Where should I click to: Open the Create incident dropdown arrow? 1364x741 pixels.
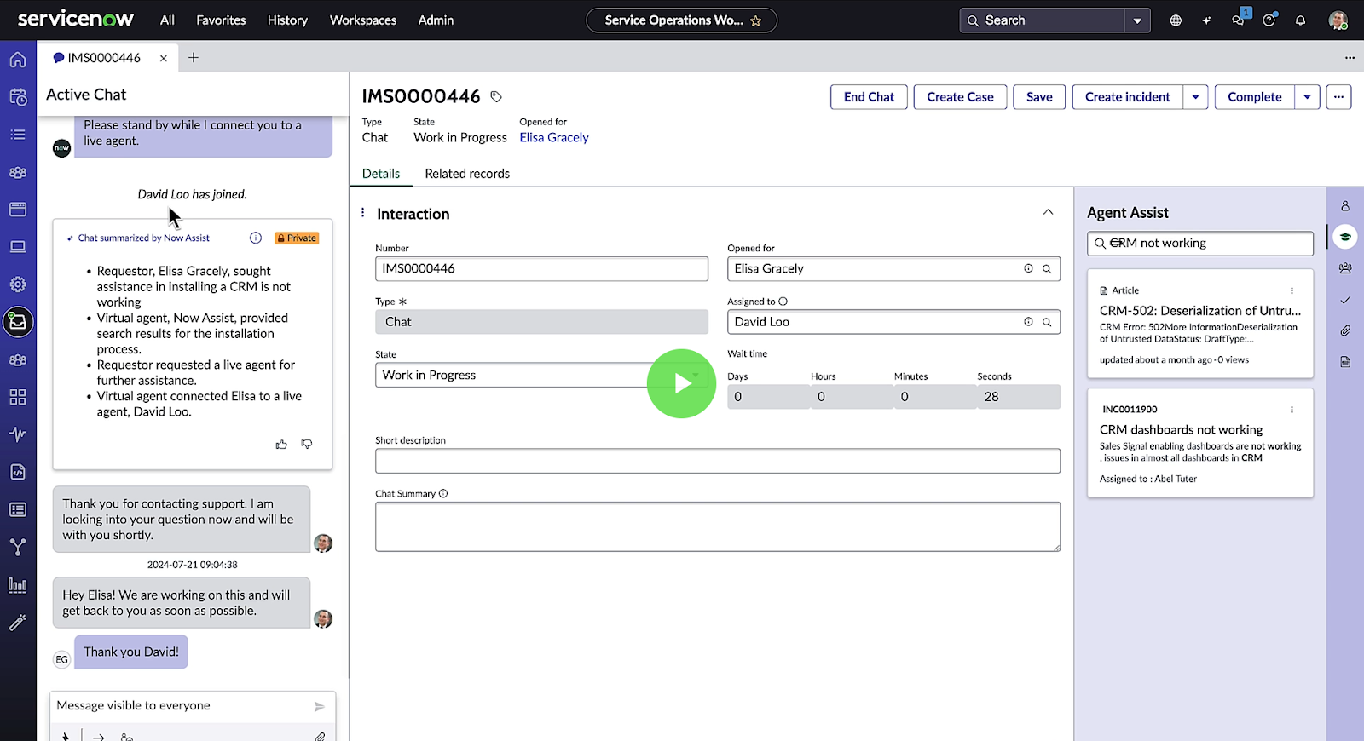click(x=1195, y=97)
